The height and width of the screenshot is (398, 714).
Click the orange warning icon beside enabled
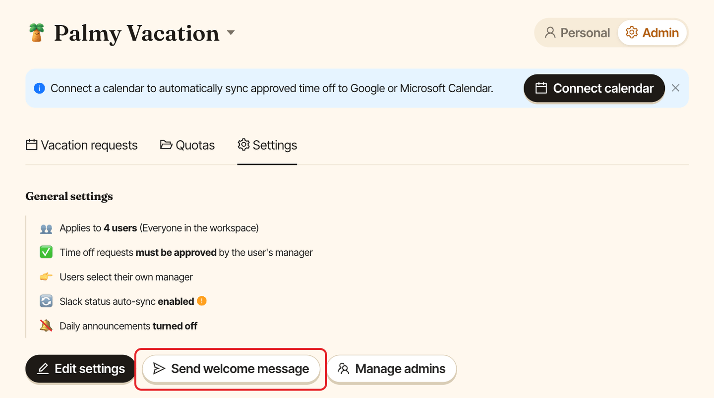click(x=201, y=301)
